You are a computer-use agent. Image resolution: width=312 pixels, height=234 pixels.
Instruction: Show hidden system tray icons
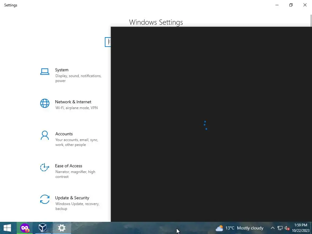(x=272, y=228)
